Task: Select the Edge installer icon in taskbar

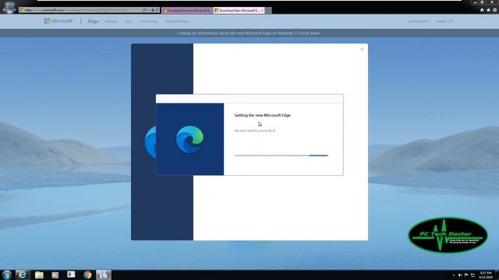Action: point(104,275)
